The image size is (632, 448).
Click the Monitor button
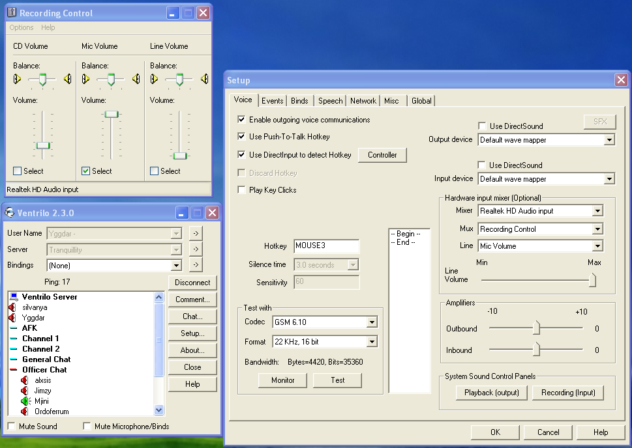click(282, 380)
